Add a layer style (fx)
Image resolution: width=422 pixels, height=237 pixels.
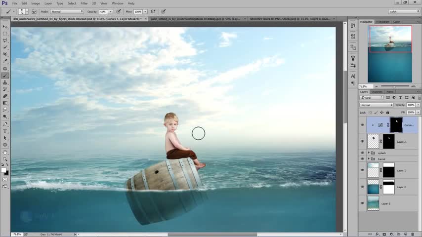[x=377, y=235]
